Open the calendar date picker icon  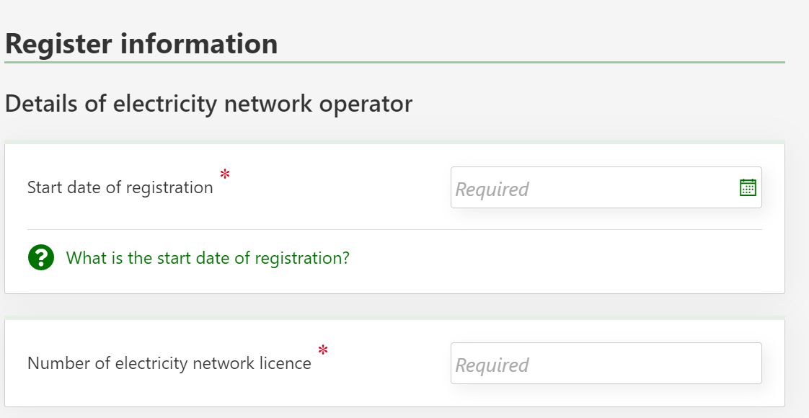point(748,187)
